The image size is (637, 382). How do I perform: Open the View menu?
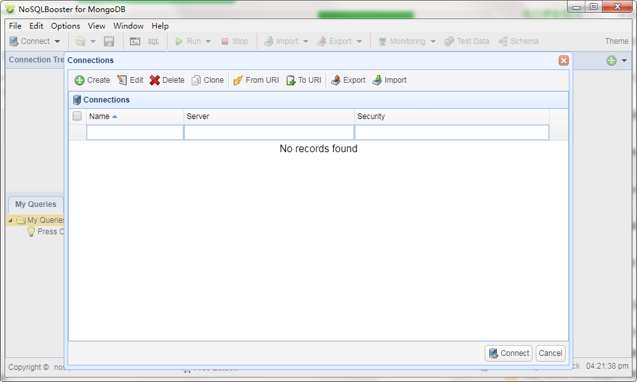(97, 25)
